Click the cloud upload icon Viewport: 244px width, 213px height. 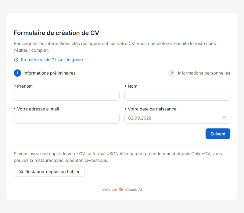point(21,172)
